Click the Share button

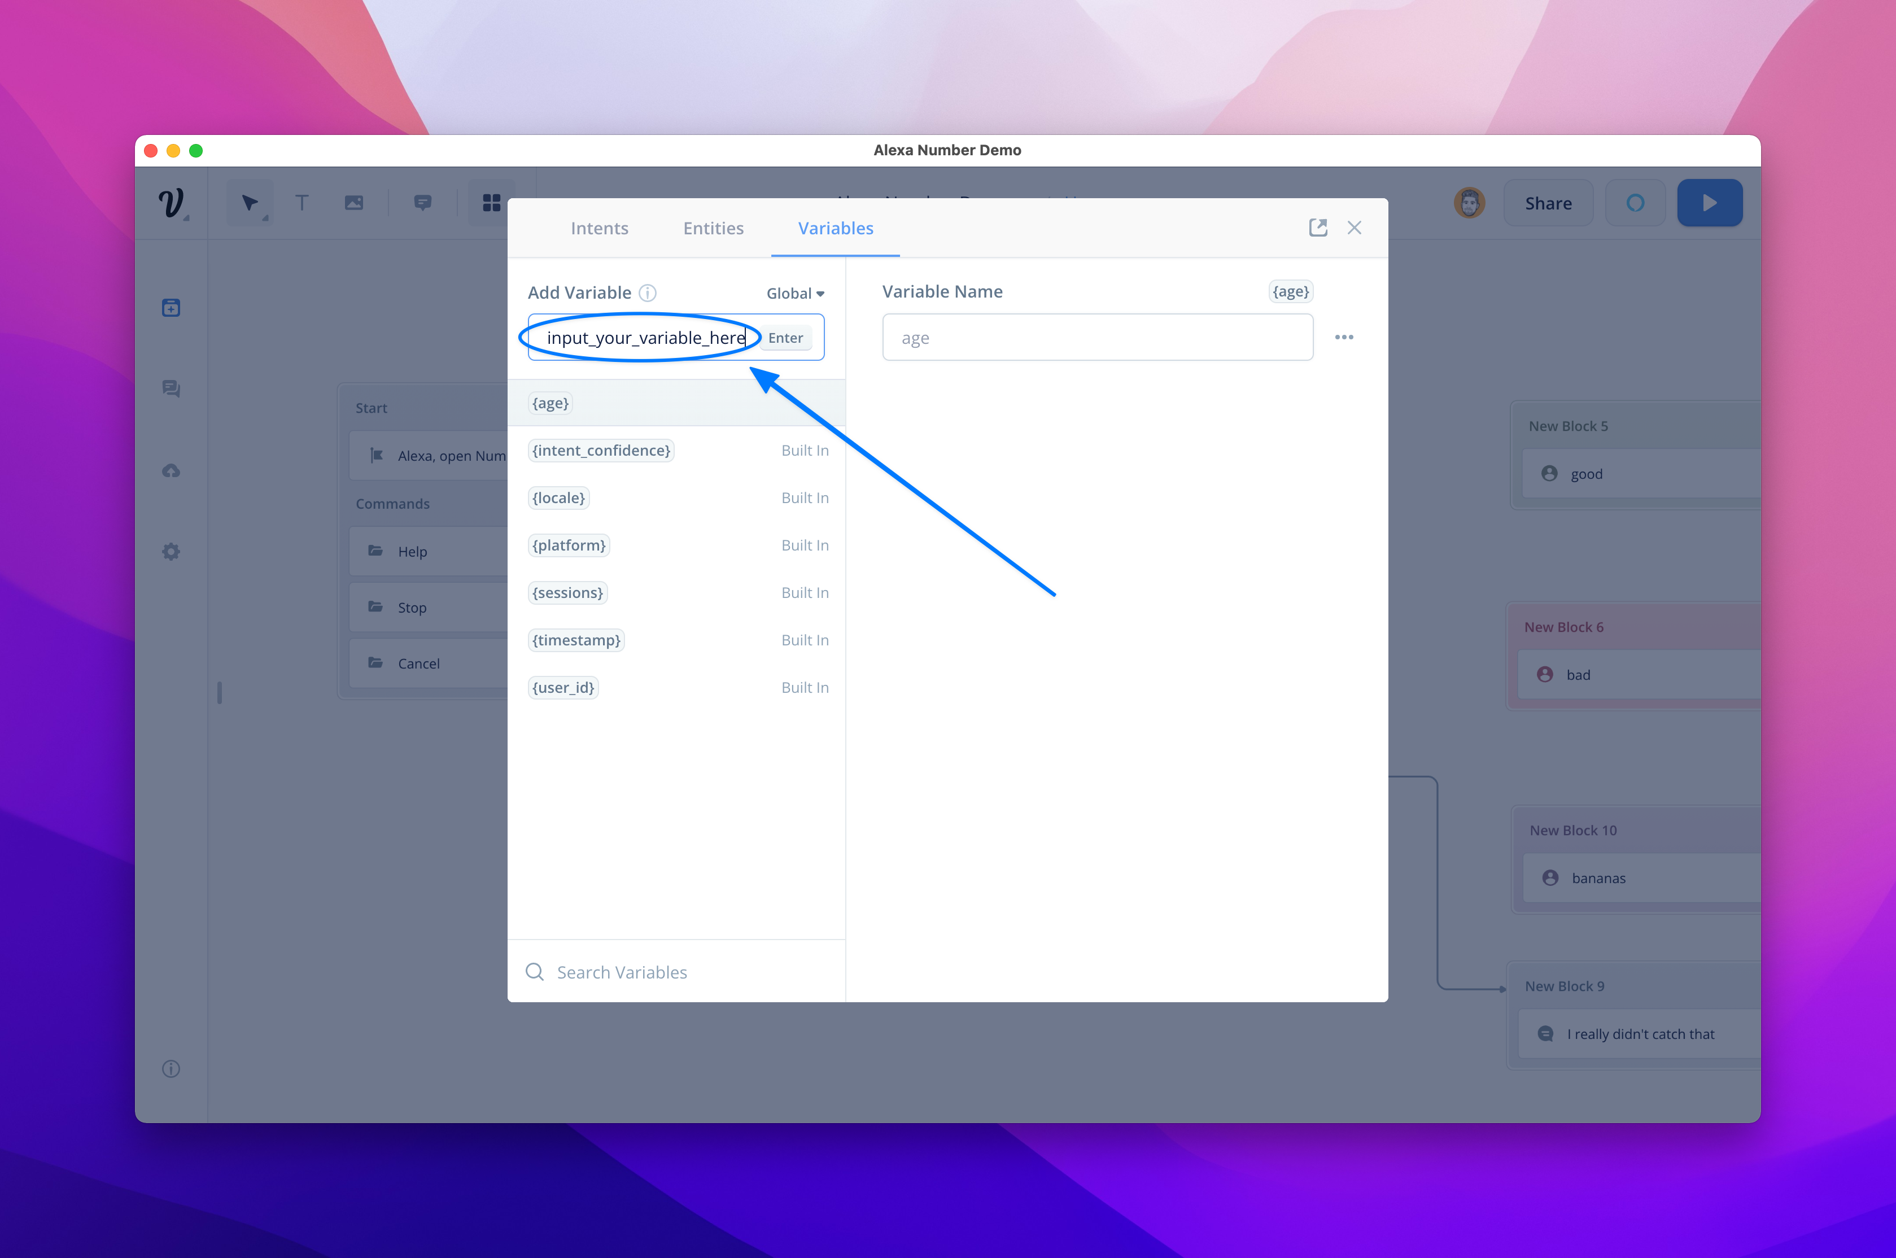(x=1548, y=203)
